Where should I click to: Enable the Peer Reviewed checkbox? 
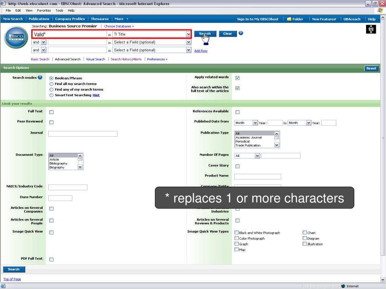click(51, 122)
